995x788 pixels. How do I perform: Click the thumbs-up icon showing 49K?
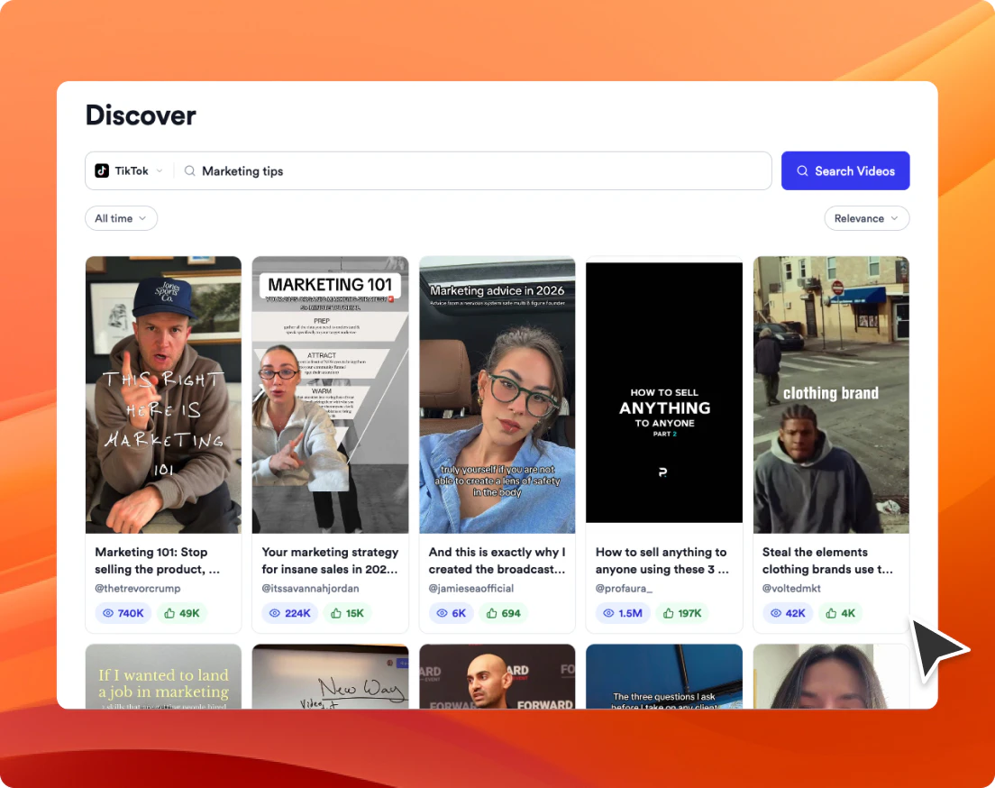click(169, 613)
